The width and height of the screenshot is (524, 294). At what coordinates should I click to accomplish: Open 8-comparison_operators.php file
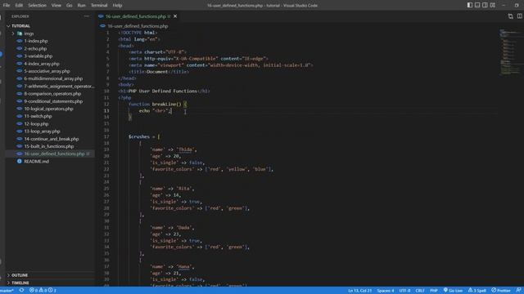52,94
